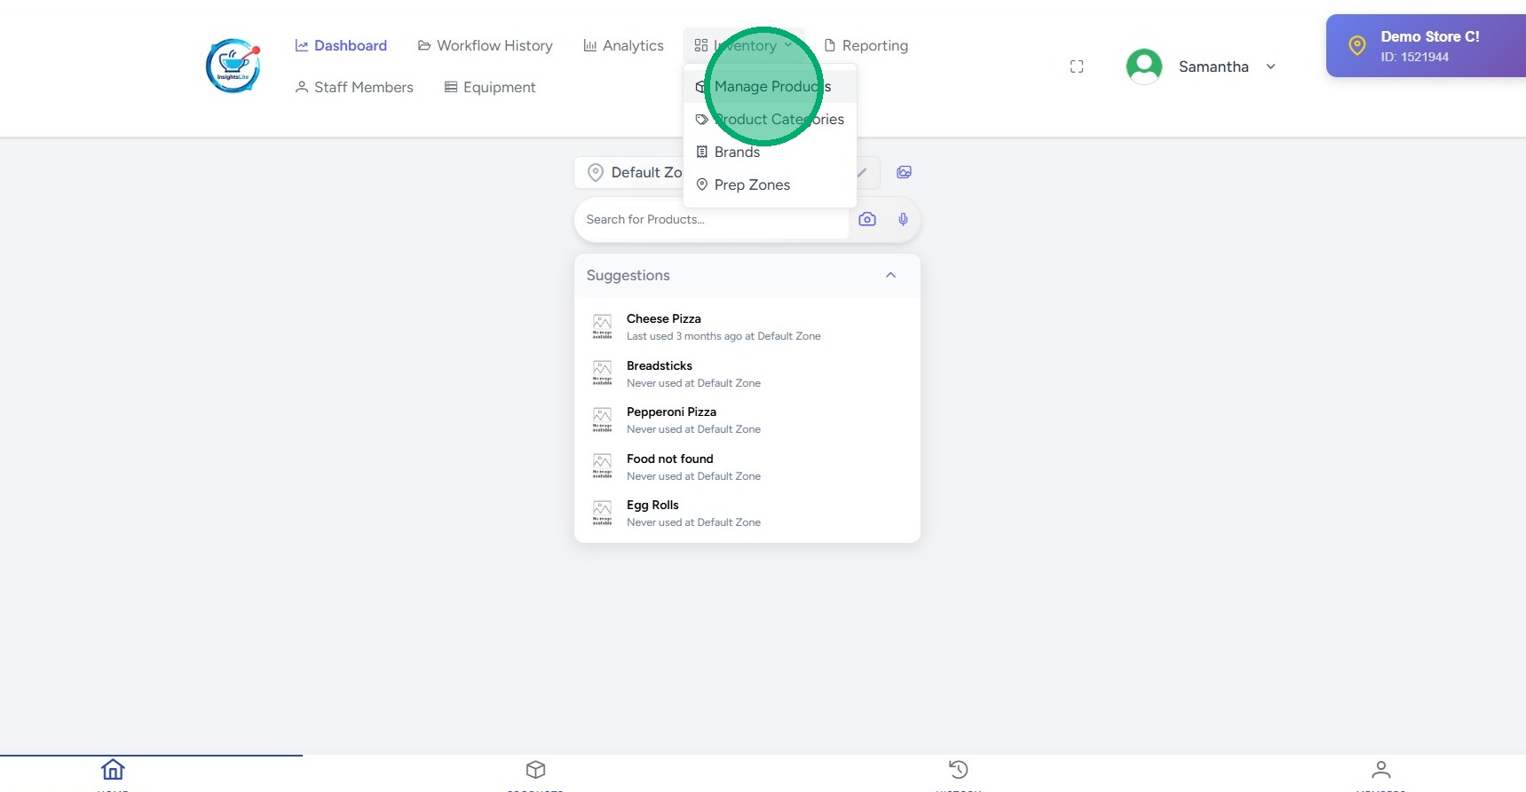
Task: Click the Brands building icon
Action: (701, 152)
